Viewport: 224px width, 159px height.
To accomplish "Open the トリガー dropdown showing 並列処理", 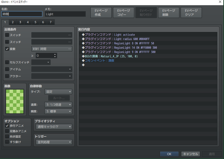I will tap(54, 142).
